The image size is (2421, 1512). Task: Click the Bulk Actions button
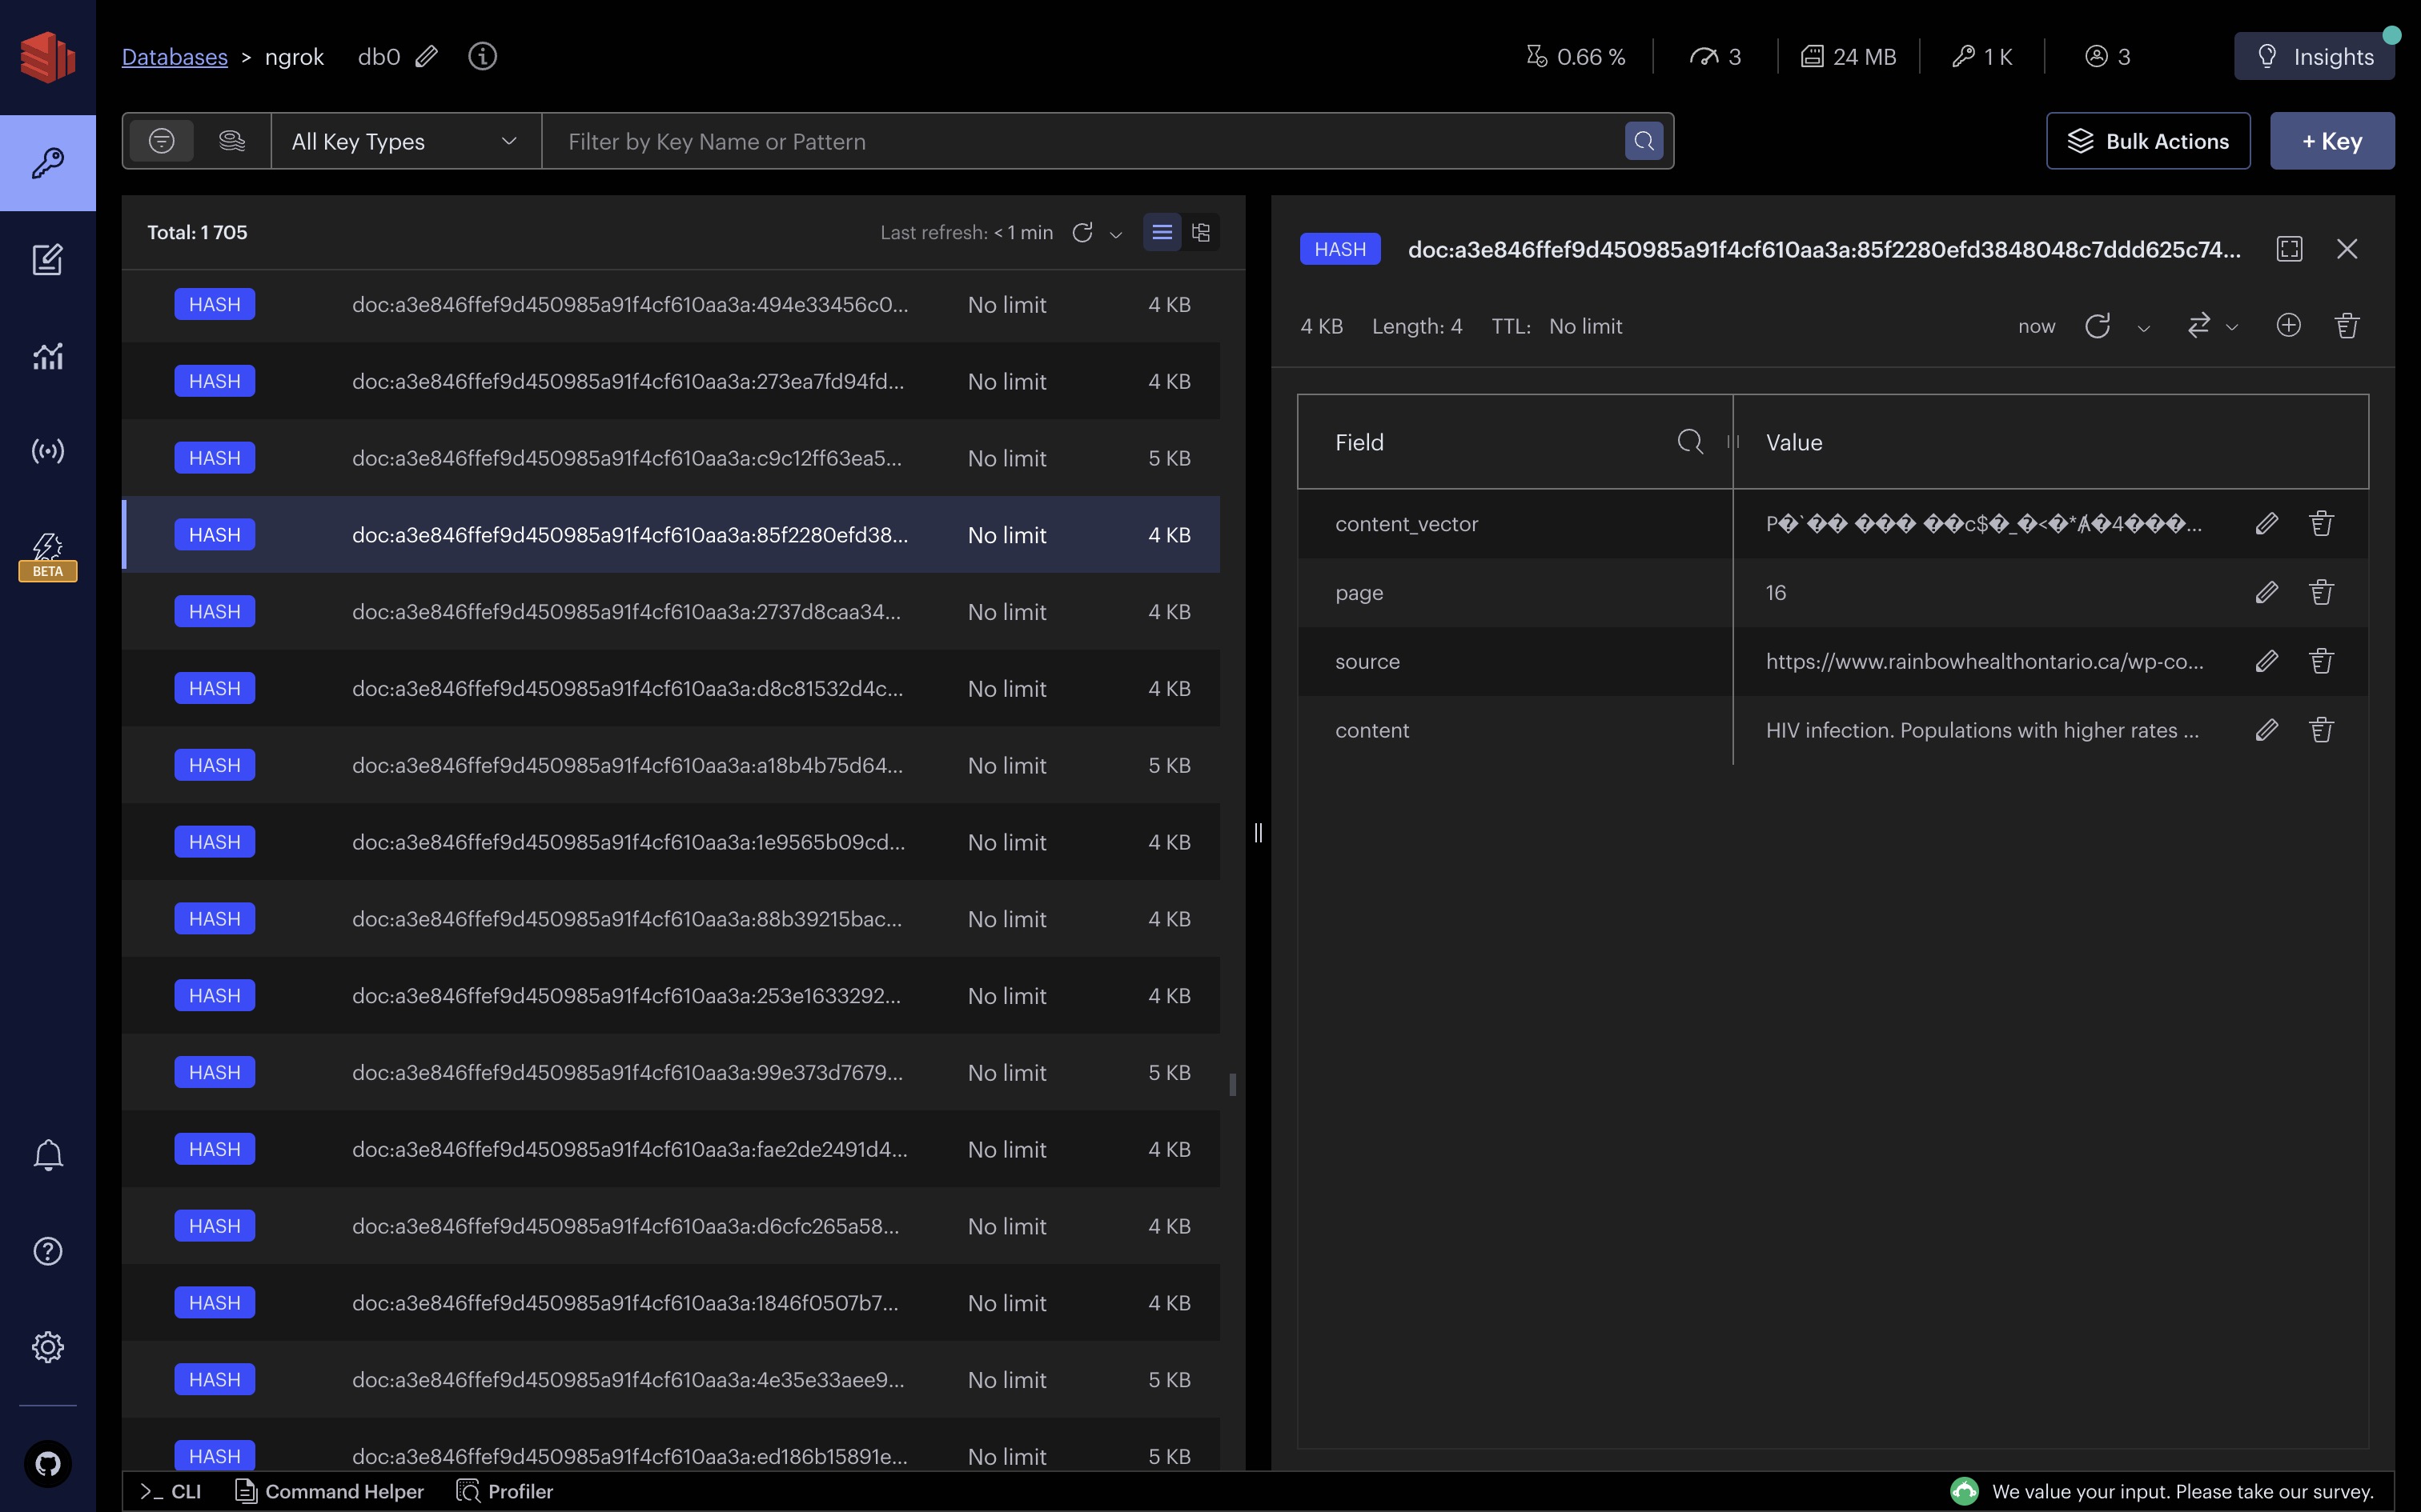tap(2148, 142)
